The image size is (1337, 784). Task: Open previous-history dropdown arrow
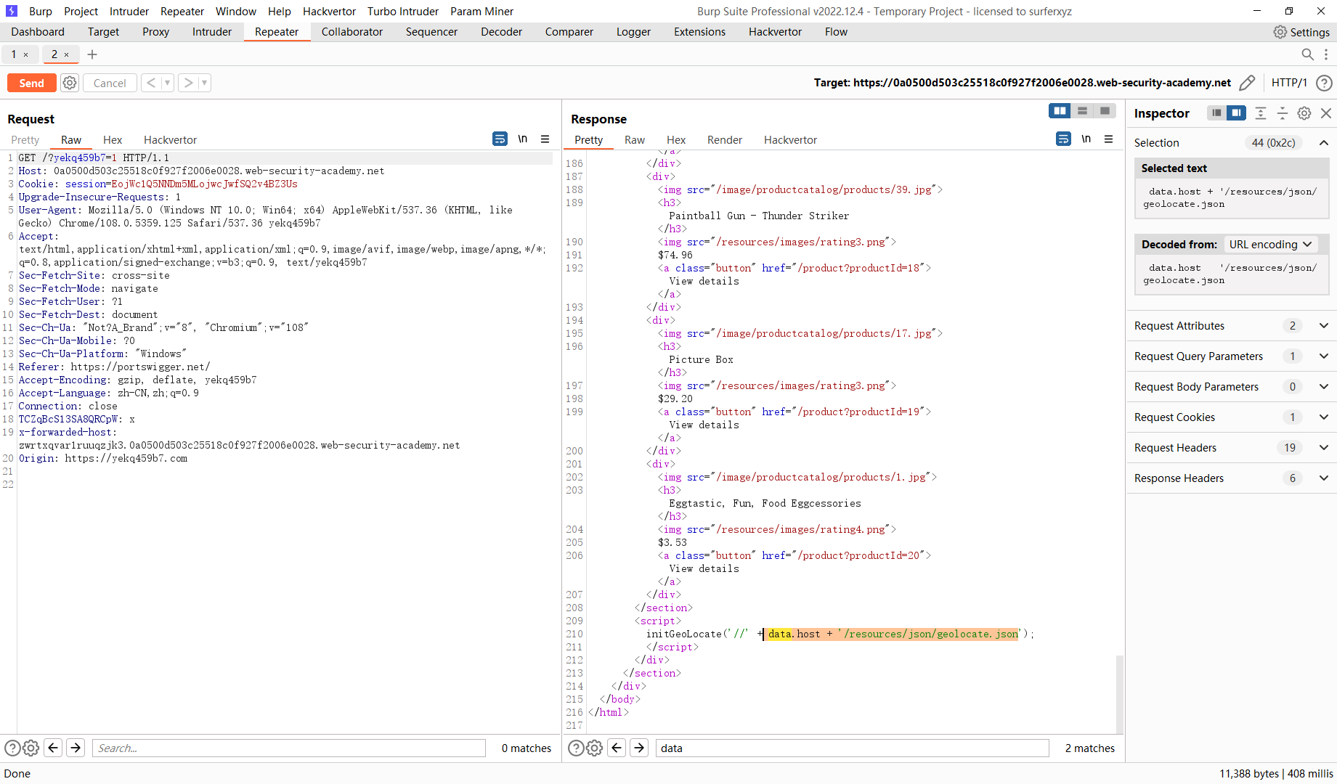point(168,83)
